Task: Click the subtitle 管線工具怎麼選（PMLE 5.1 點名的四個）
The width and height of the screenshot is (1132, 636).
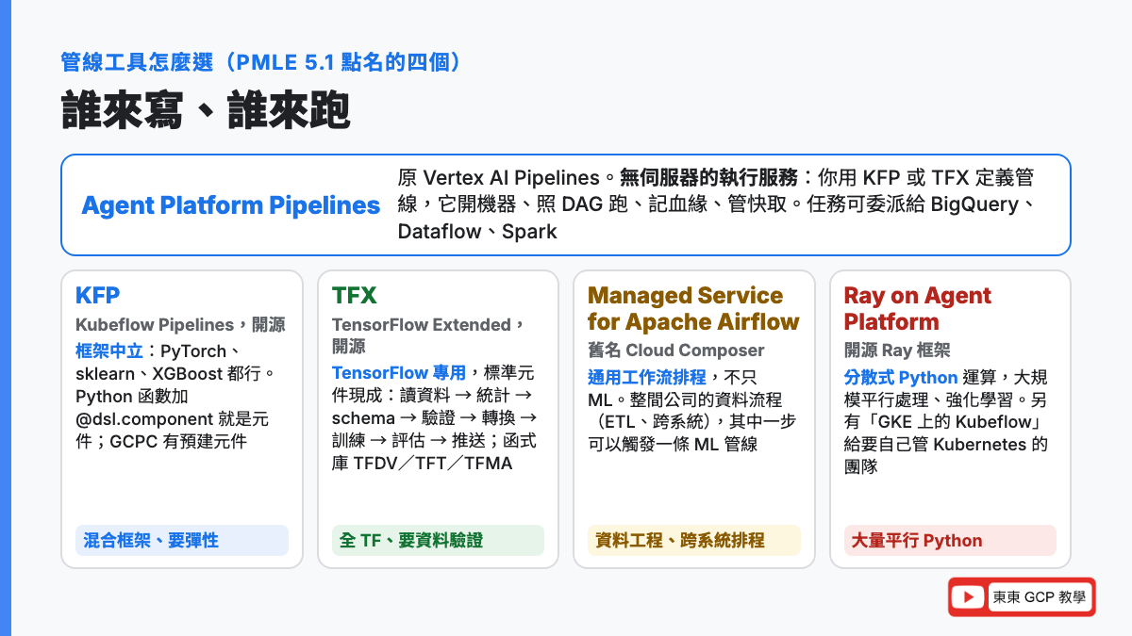Action: pos(263,62)
